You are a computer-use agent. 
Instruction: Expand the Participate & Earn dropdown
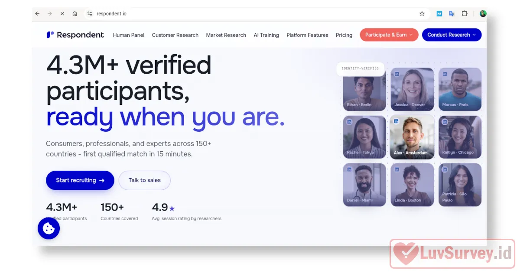pyautogui.click(x=389, y=35)
